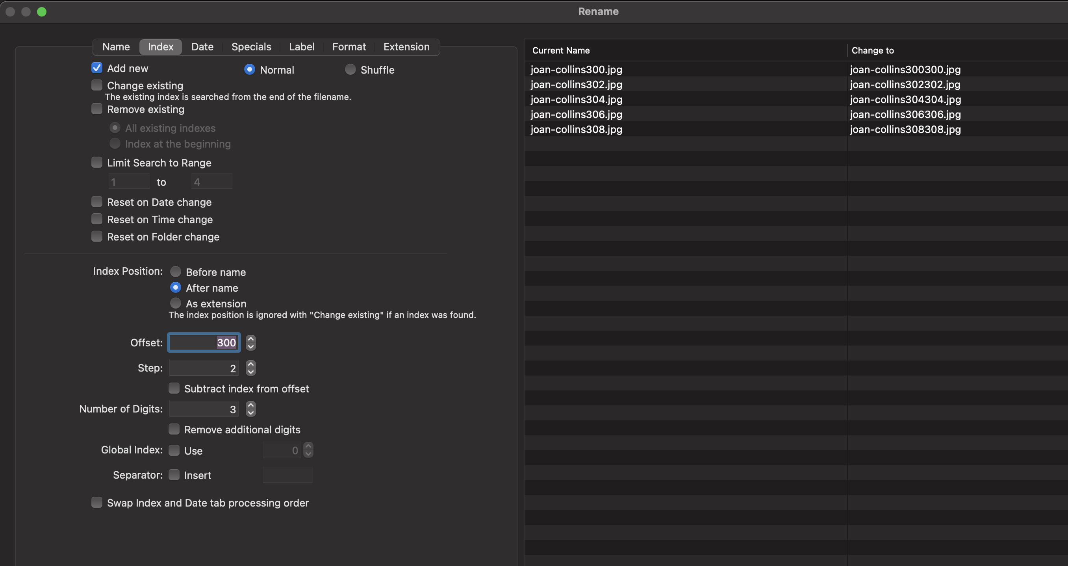The height and width of the screenshot is (566, 1068).
Task: Increase Number of Digits stepper
Action: coord(250,405)
